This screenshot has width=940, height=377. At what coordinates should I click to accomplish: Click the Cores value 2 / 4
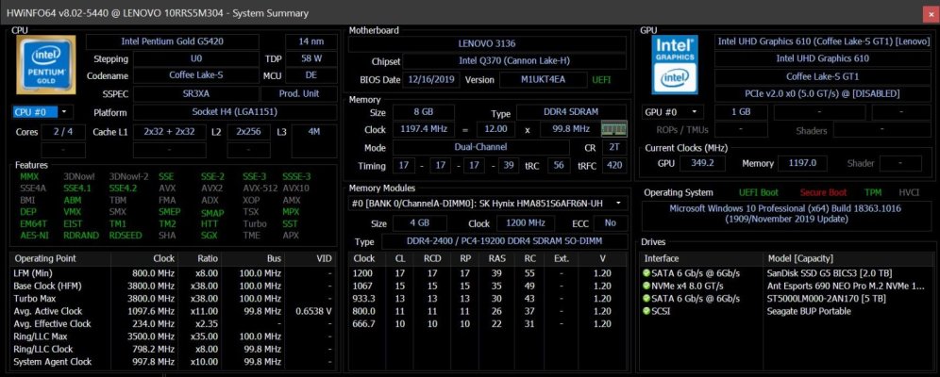63,132
